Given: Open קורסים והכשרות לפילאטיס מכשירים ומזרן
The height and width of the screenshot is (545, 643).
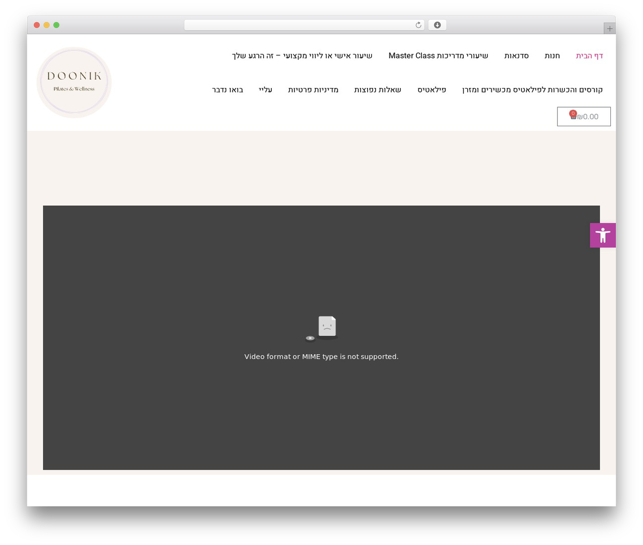Looking at the screenshot, I should click(x=532, y=90).
